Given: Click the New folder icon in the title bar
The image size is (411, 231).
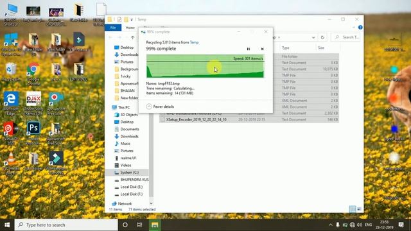Looking at the screenshot, I should coord(126,19).
